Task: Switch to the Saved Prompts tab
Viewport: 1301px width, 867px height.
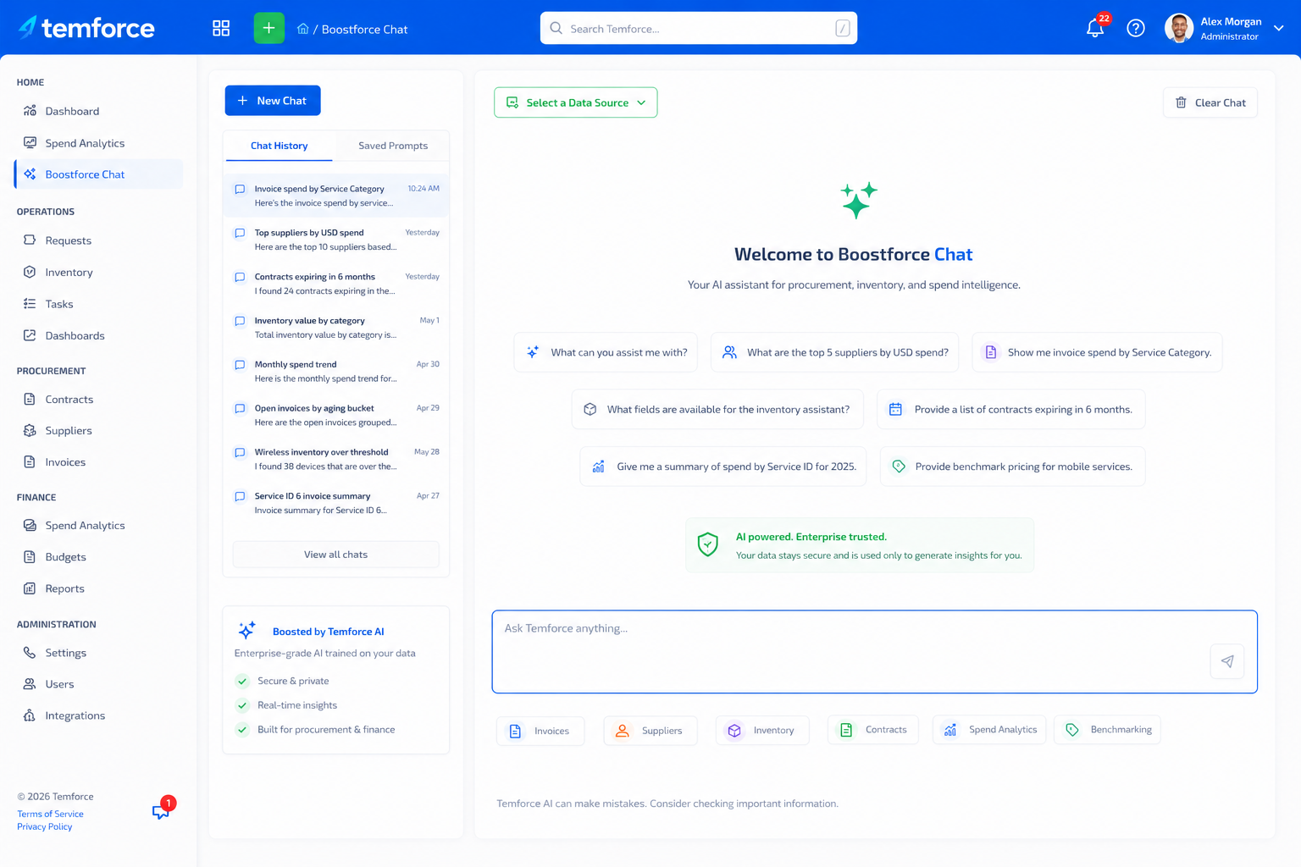Action: (393, 146)
